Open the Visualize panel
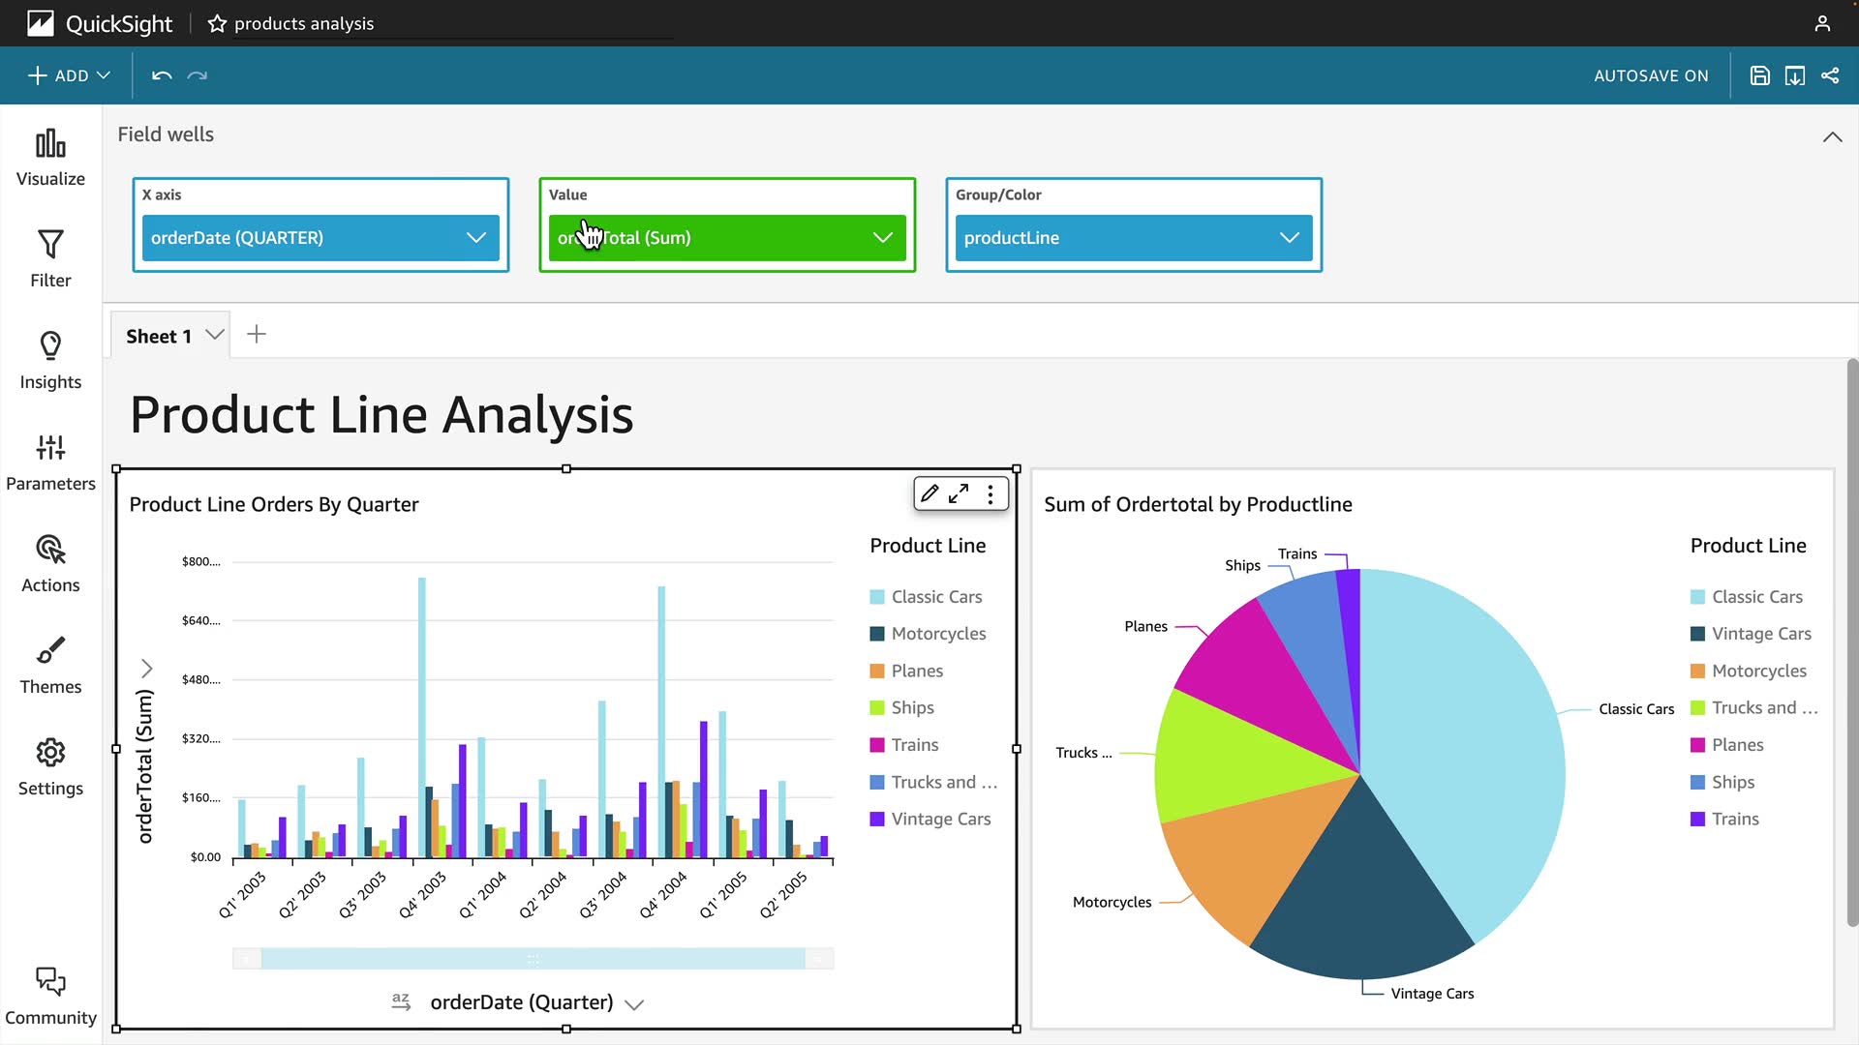The image size is (1859, 1045). [50, 158]
